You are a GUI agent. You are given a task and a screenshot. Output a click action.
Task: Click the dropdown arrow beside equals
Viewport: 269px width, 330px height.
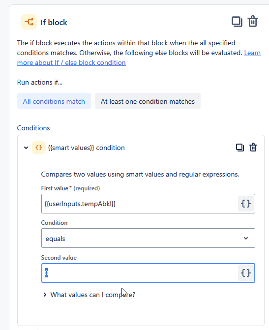pos(246,238)
